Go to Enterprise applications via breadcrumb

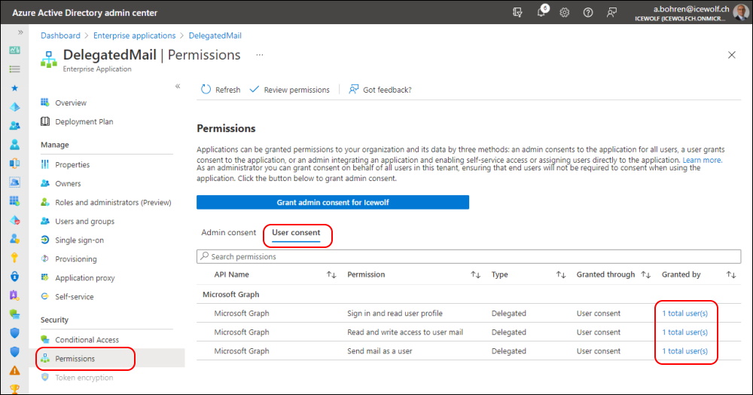pos(135,35)
